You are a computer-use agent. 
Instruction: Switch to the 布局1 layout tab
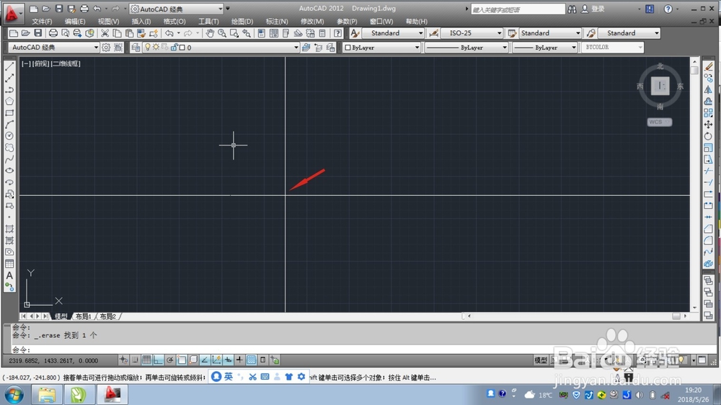click(83, 316)
